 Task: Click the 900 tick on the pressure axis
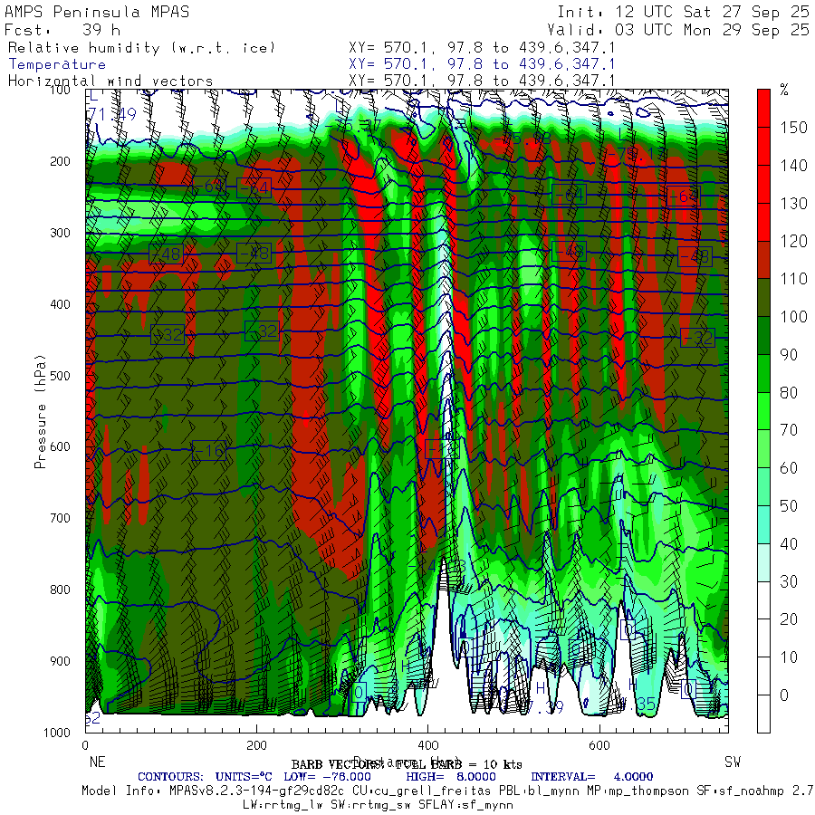pyautogui.click(x=60, y=661)
